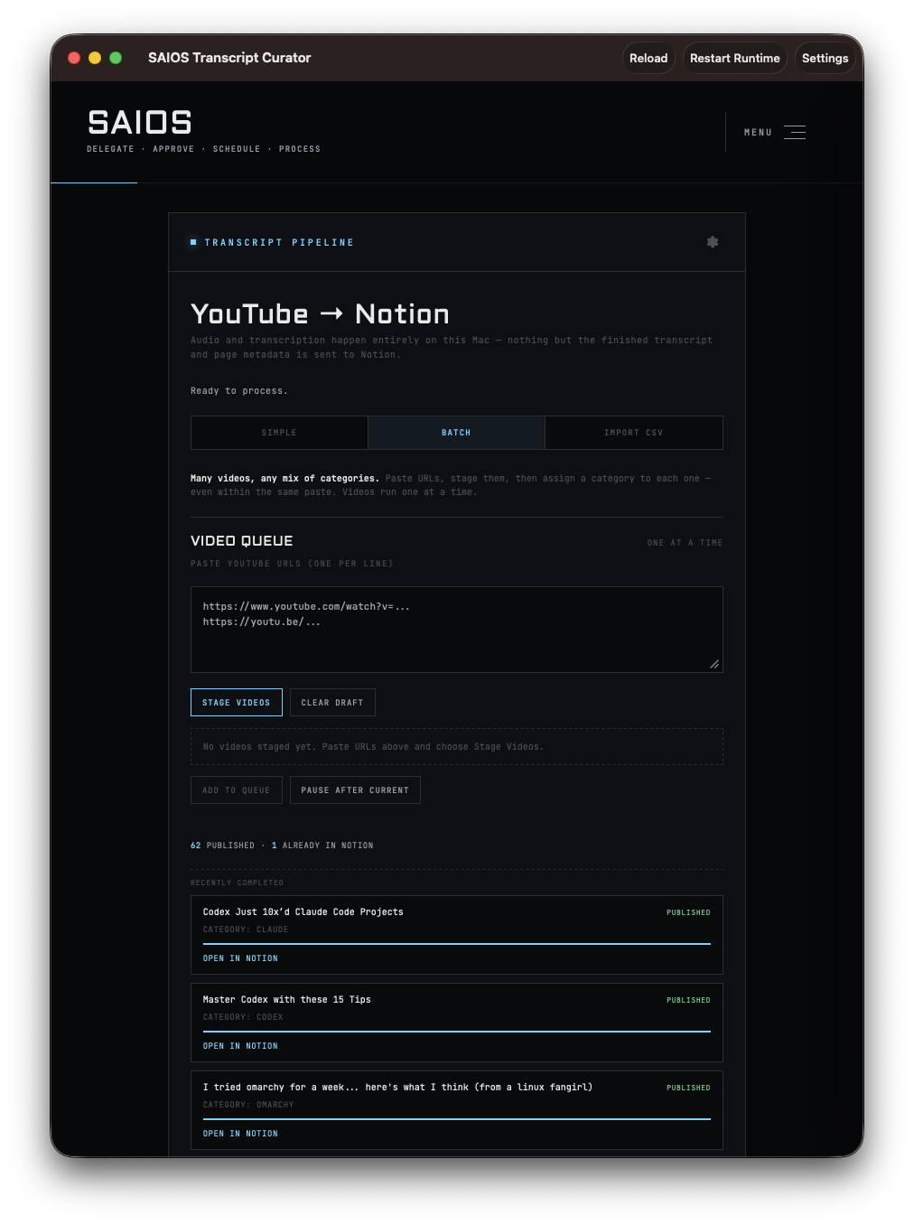
Task: Click the TRANSCRIPT PIPELINE header label
Action: click(279, 243)
